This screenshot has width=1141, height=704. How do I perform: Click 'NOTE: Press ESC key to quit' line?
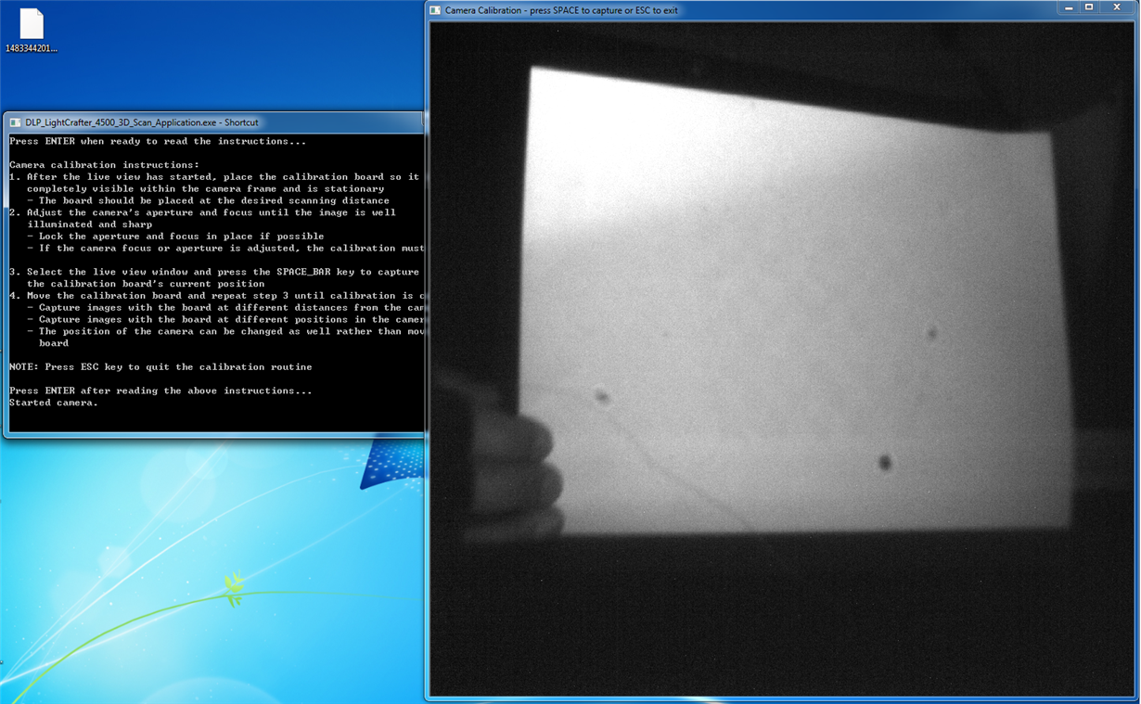(x=160, y=367)
